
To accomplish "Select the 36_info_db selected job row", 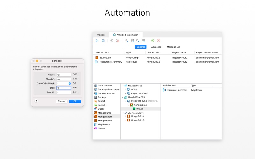I will tap(157, 58).
